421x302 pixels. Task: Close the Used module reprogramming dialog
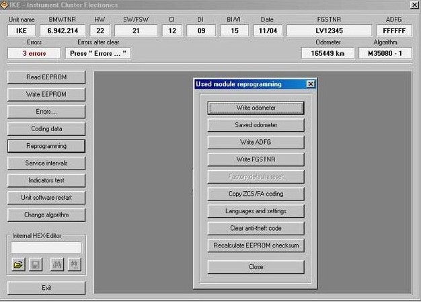click(x=311, y=84)
